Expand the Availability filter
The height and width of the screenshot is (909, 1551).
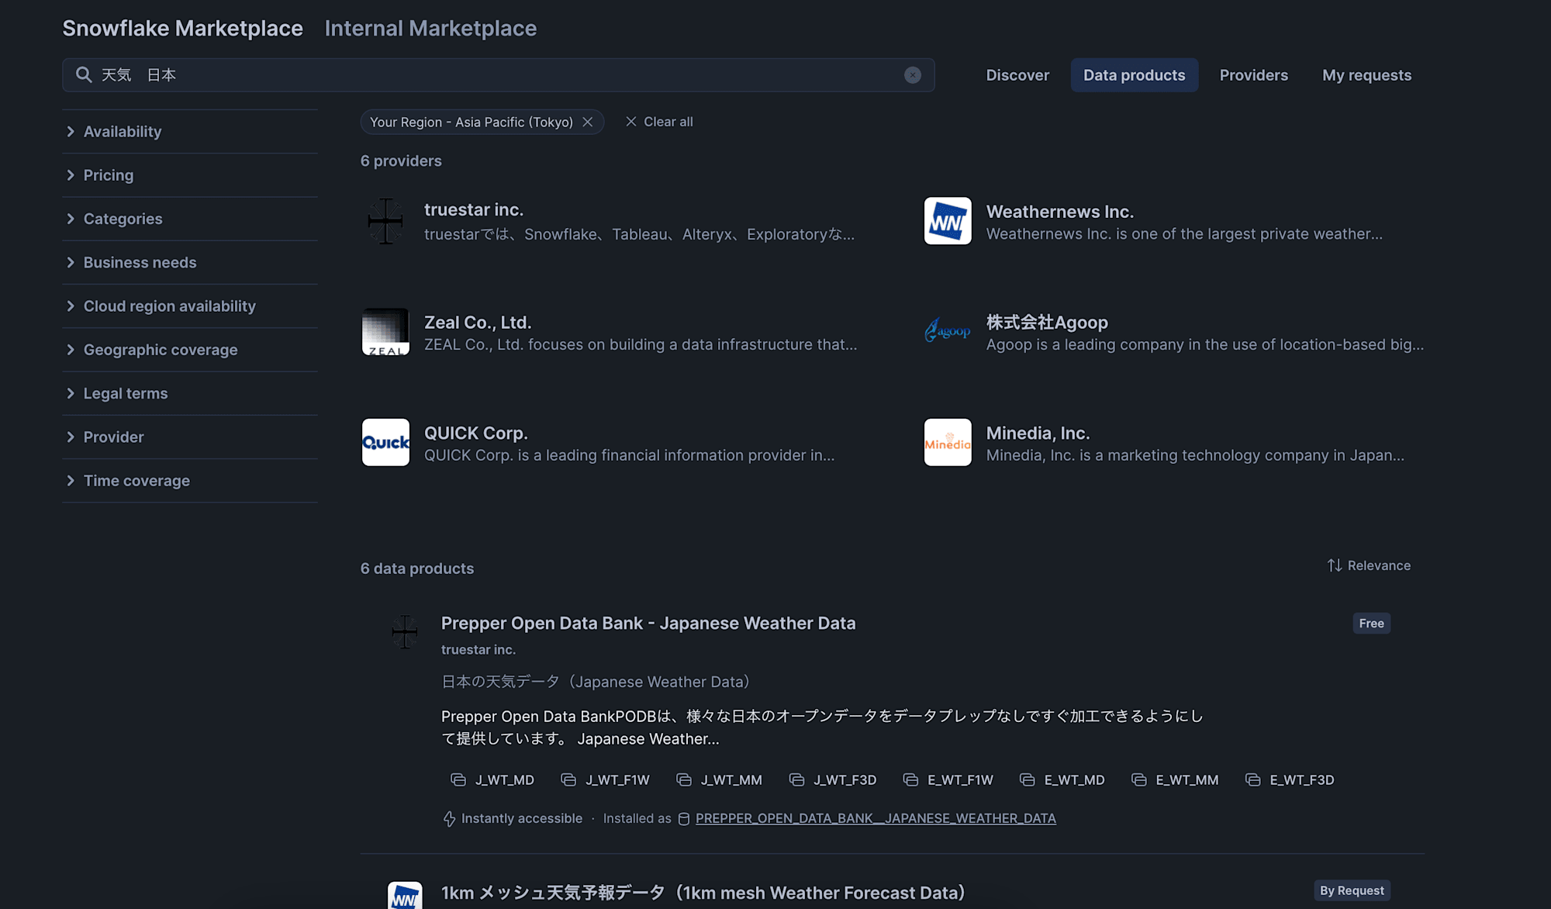tap(190, 132)
